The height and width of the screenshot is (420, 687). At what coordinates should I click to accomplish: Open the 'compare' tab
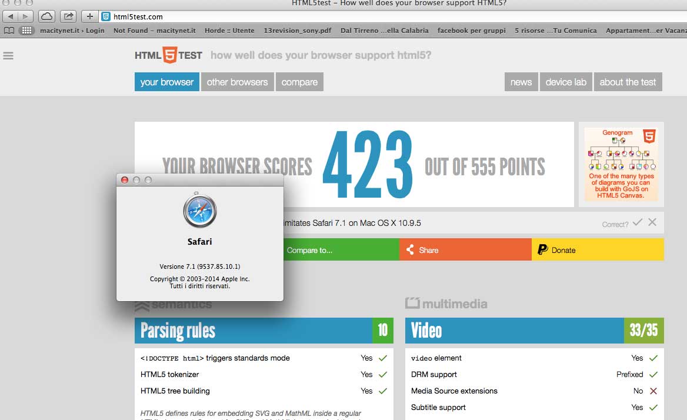[x=300, y=82]
